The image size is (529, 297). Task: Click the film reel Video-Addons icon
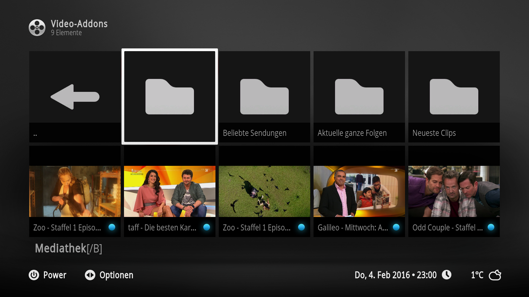[37, 28]
